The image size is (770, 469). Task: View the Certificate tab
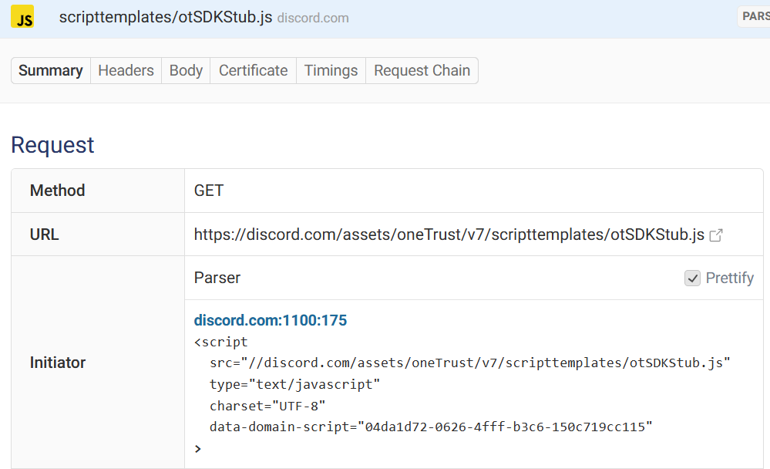coord(253,70)
